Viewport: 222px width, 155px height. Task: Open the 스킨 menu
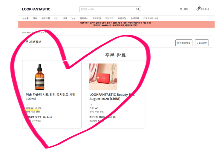coord(56,18)
